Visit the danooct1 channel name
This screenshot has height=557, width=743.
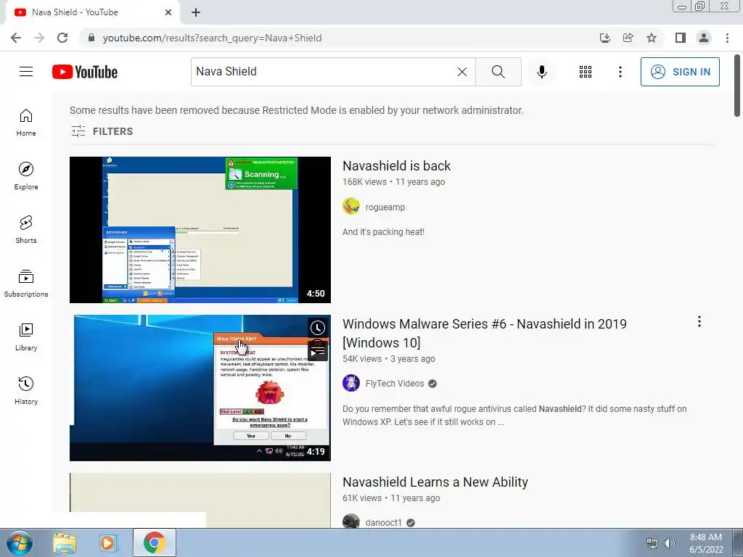point(383,522)
